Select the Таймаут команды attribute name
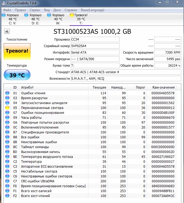 [35, 147]
